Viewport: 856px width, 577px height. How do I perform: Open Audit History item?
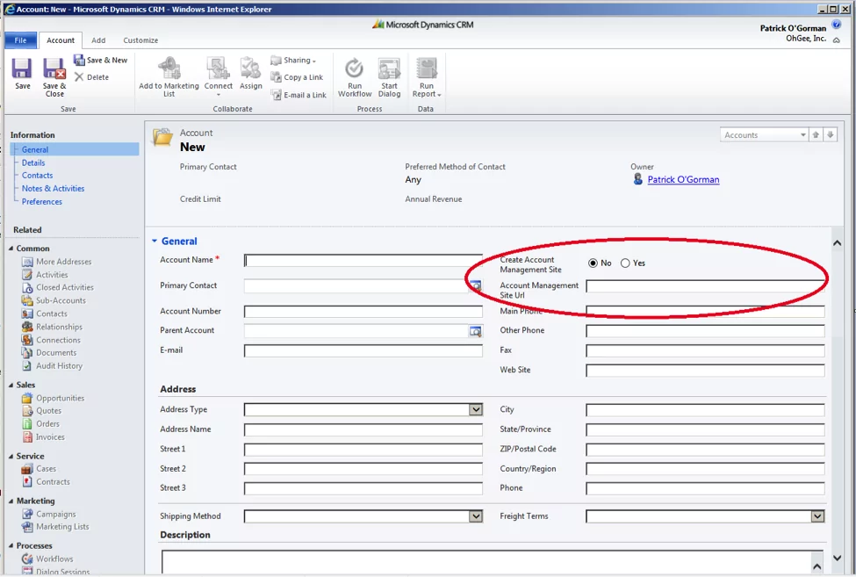click(53, 365)
